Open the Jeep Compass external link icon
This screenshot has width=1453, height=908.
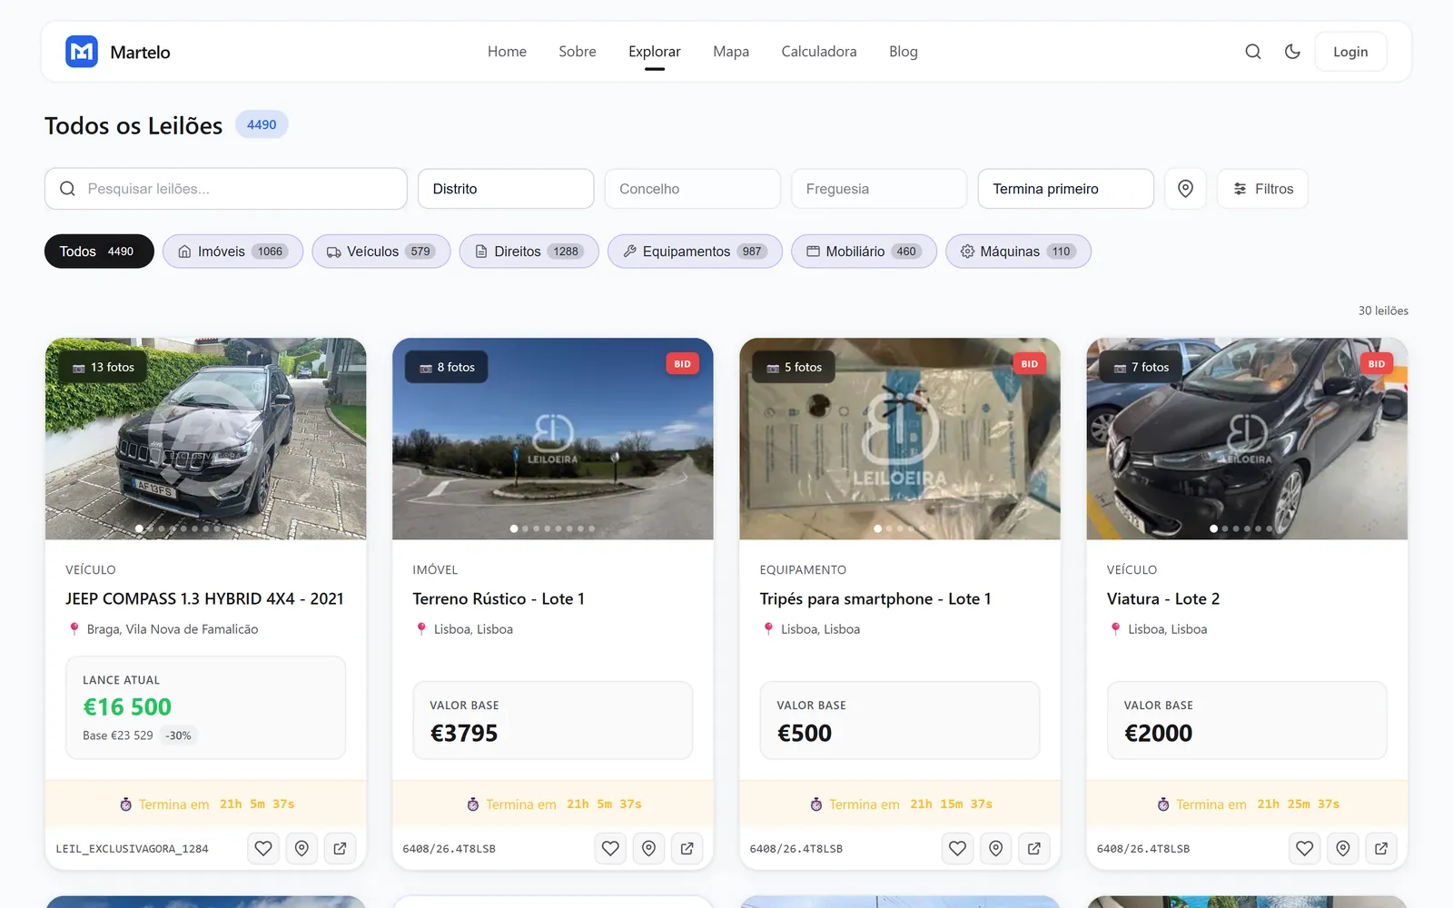click(x=340, y=848)
